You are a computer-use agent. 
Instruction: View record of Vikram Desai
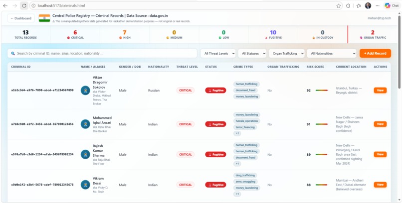tap(380, 185)
